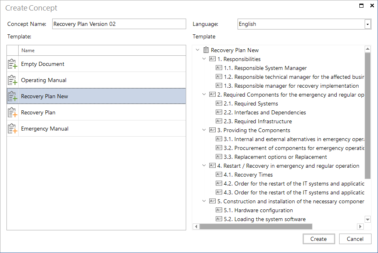Click the vertical scrollbar up arrow

tap(367, 49)
